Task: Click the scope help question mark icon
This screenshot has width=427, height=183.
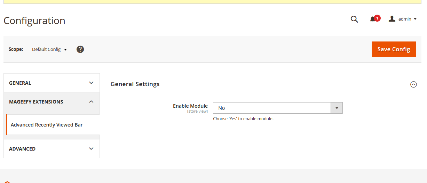Action: pos(80,49)
